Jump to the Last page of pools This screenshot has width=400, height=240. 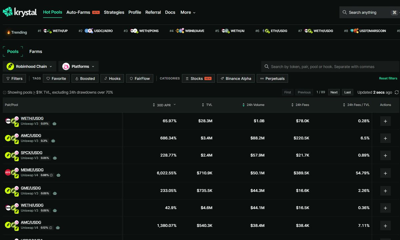click(x=348, y=92)
